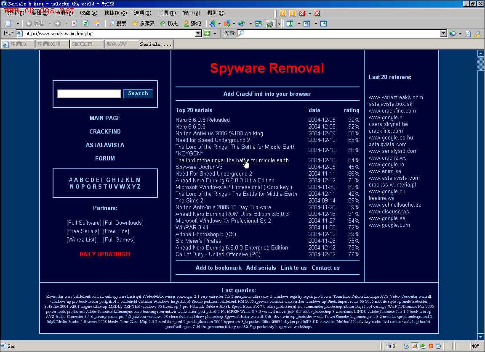Image resolution: width=485 pixels, height=352 pixels.
Task: Switch to the 蓝色戈壁 tab
Action: coord(121,44)
